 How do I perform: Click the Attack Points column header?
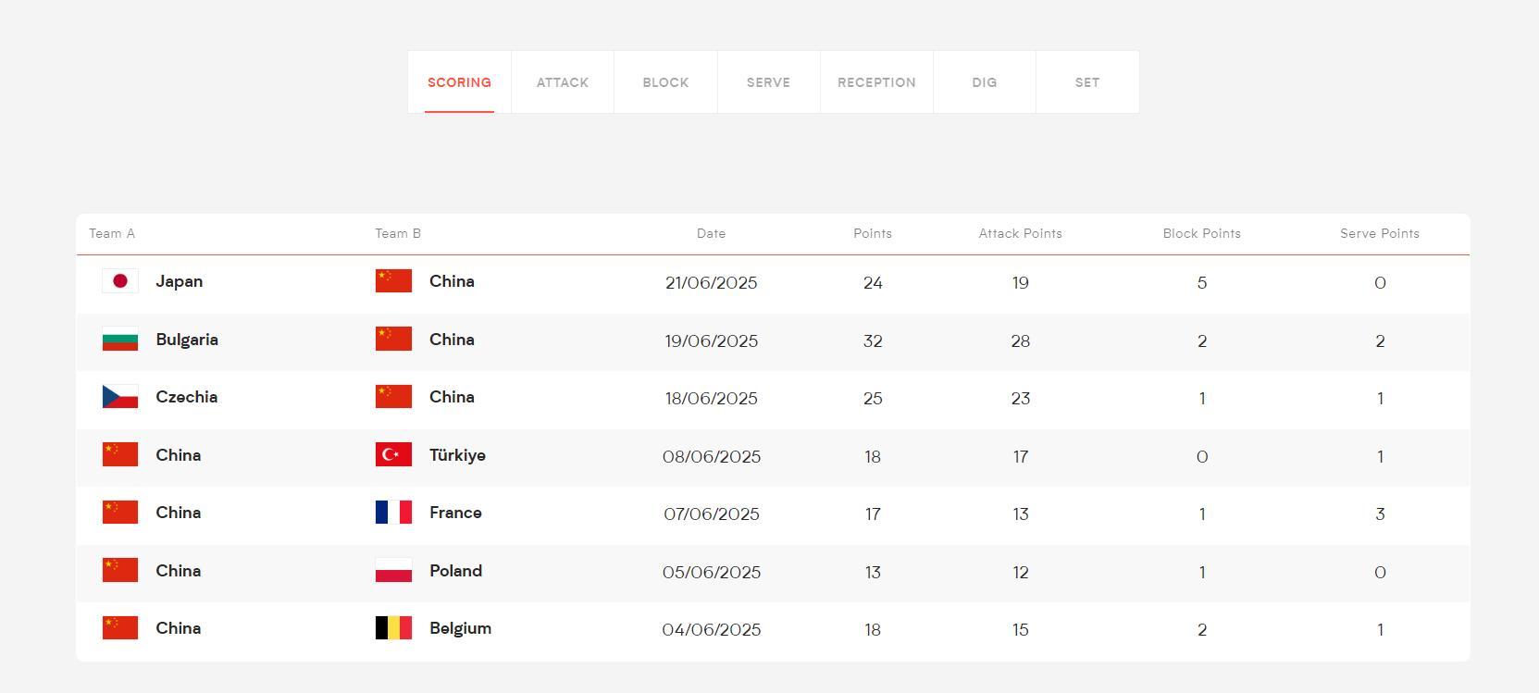(x=1020, y=233)
